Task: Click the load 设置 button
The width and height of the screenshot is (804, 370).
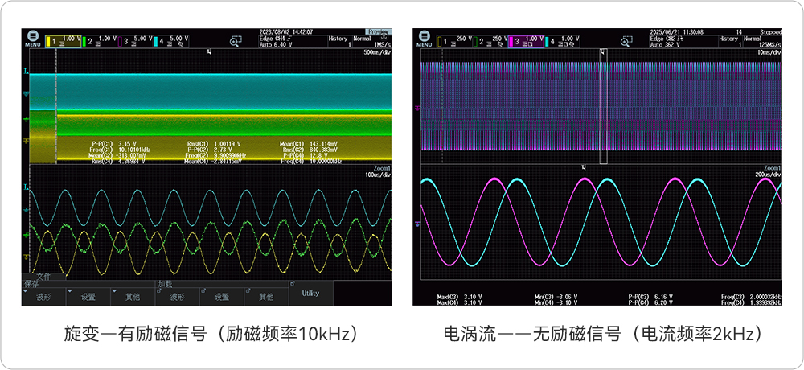Action: point(223,297)
